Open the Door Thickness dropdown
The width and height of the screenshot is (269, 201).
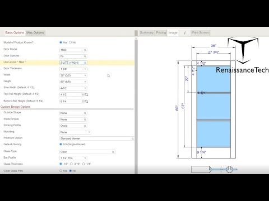(x=73, y=69)
